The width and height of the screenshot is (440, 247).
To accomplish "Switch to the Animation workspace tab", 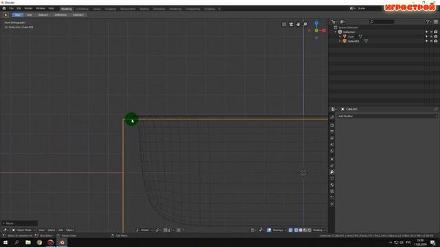I will (x=159, y=9).
